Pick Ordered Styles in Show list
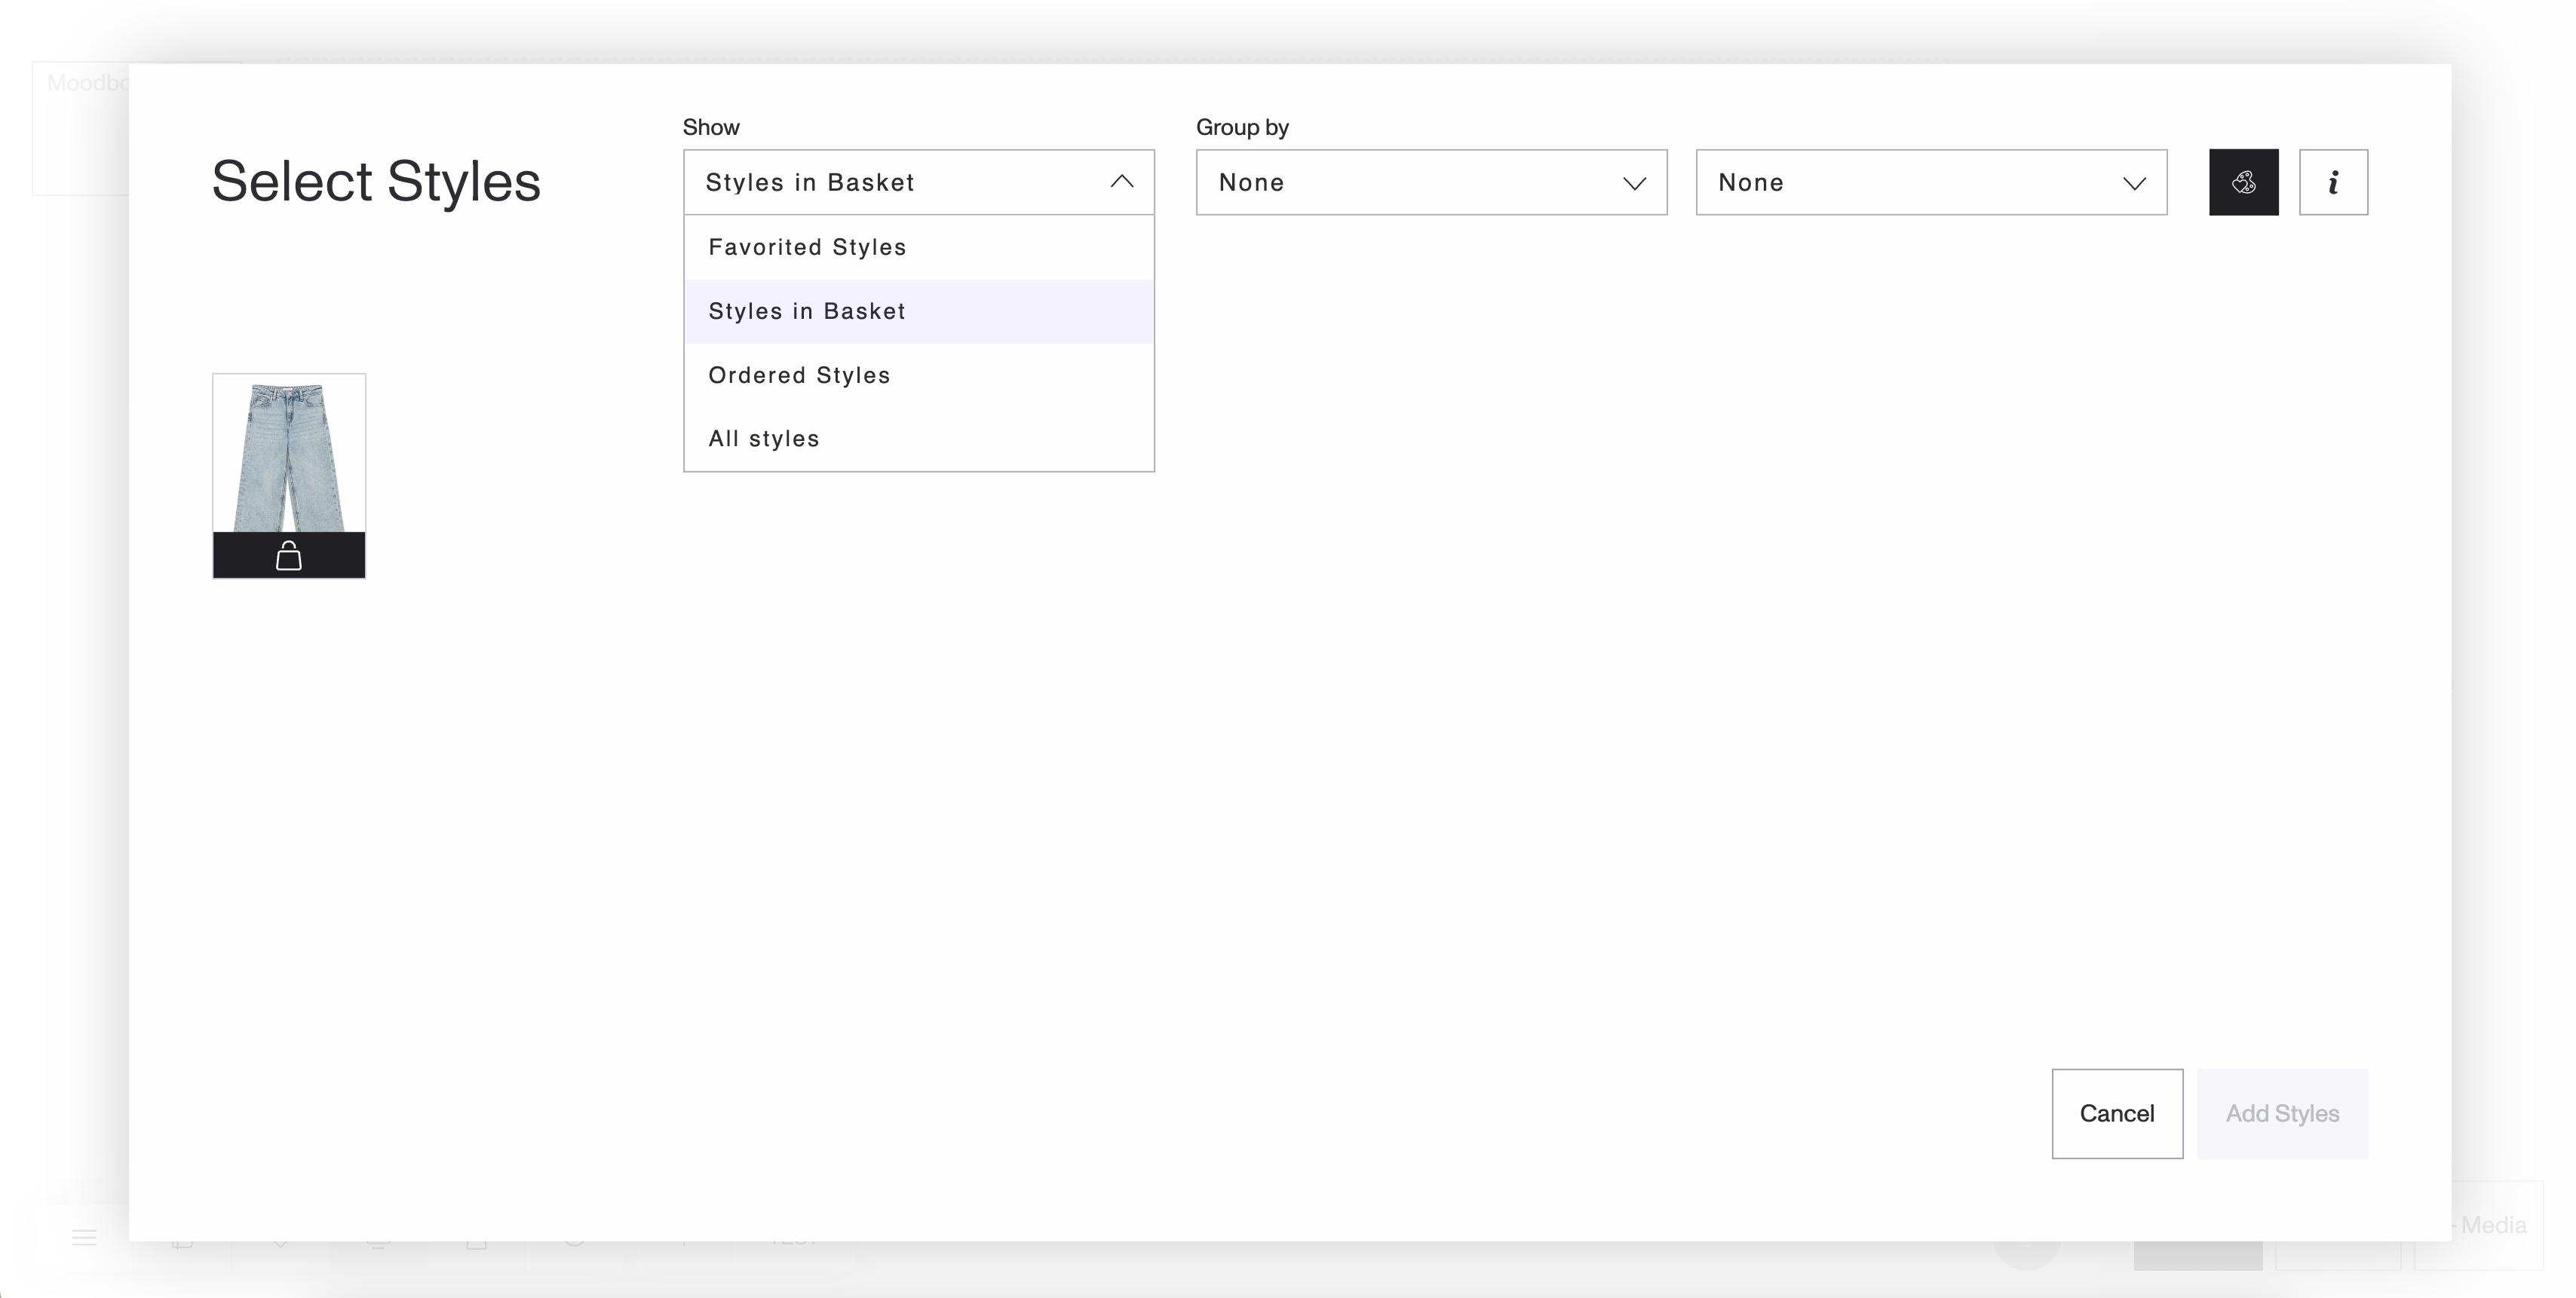Viewport: 2576px width, 1298px height. (799, 375)
